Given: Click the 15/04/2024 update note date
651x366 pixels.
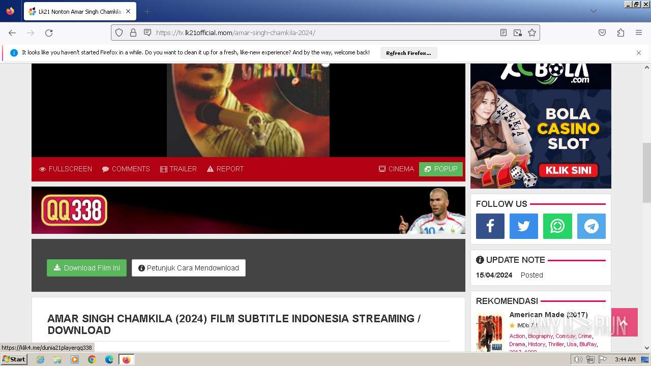Looking at the screenshot, I should [x=494, y=275].
